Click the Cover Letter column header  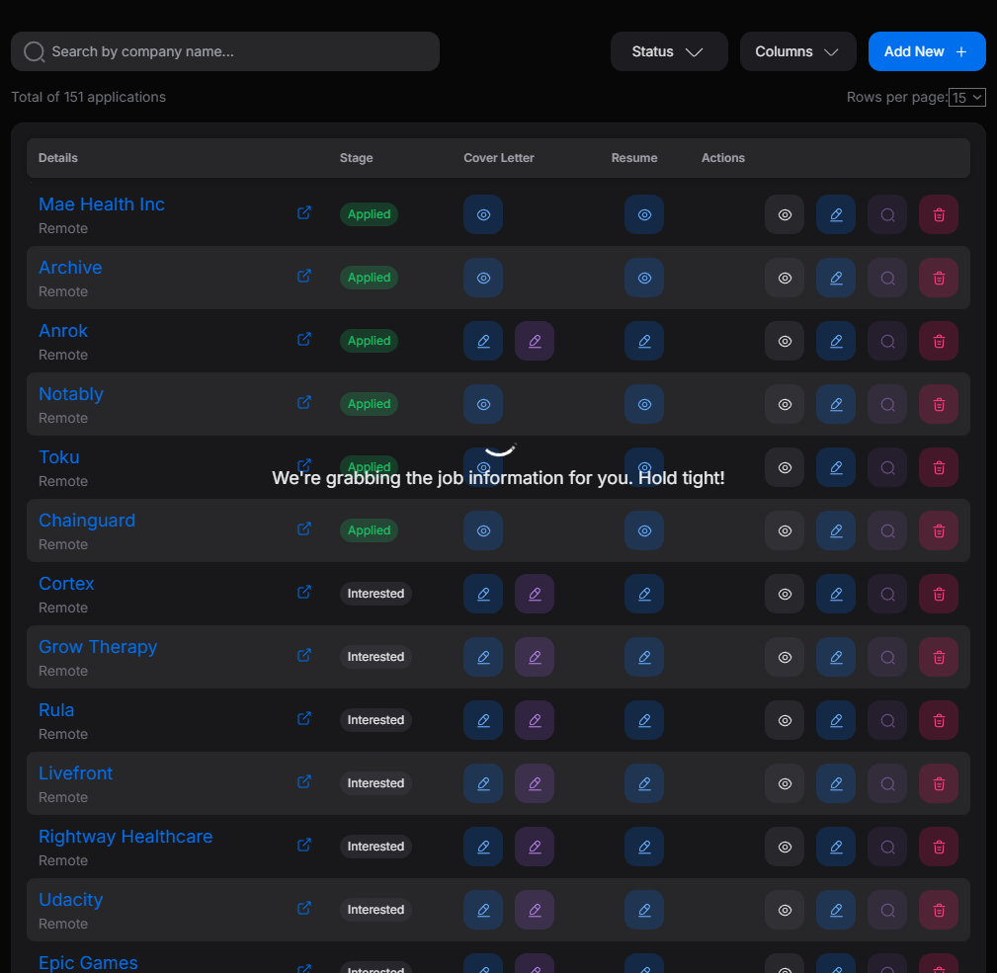(x=498, y=158)
